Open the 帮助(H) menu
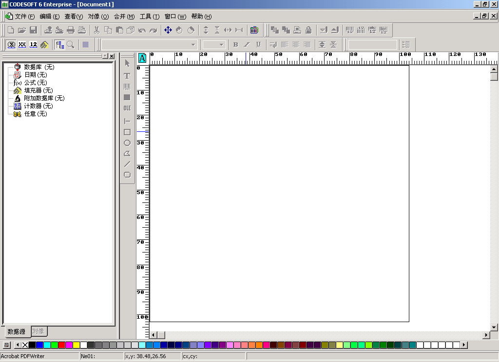This screenshot has height=362, width=499. pos(201,17)
